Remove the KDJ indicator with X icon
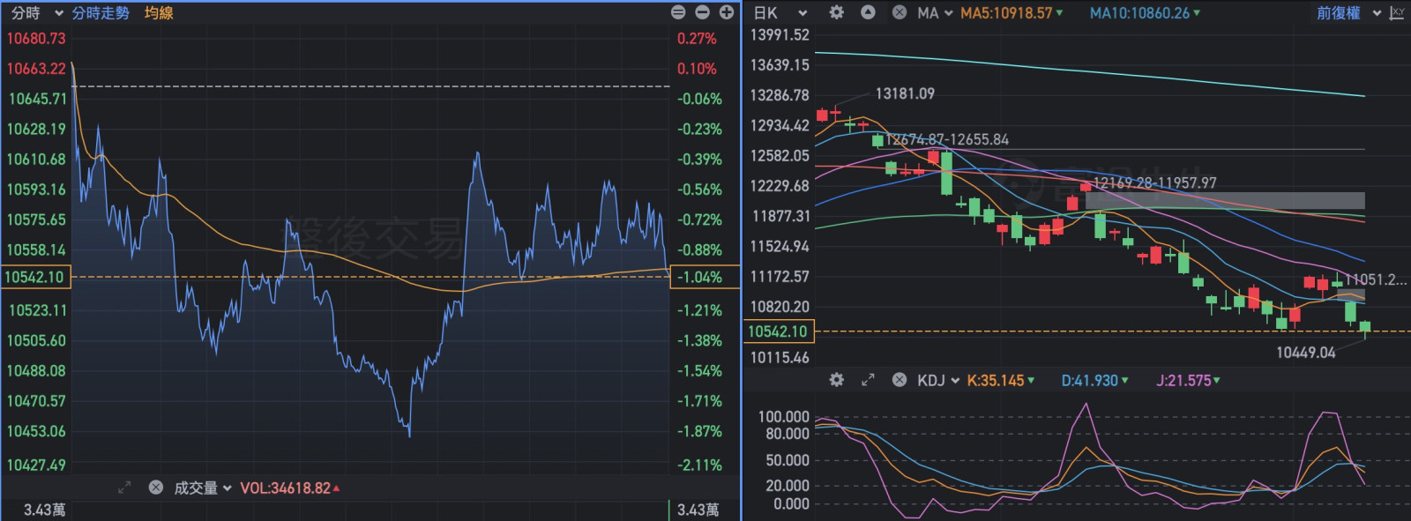The image size is (1411, 521). (899, 380)
